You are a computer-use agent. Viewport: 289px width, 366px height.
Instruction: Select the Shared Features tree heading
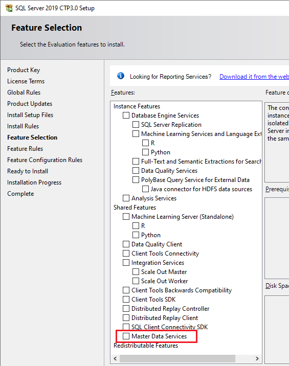pos(135,207)
